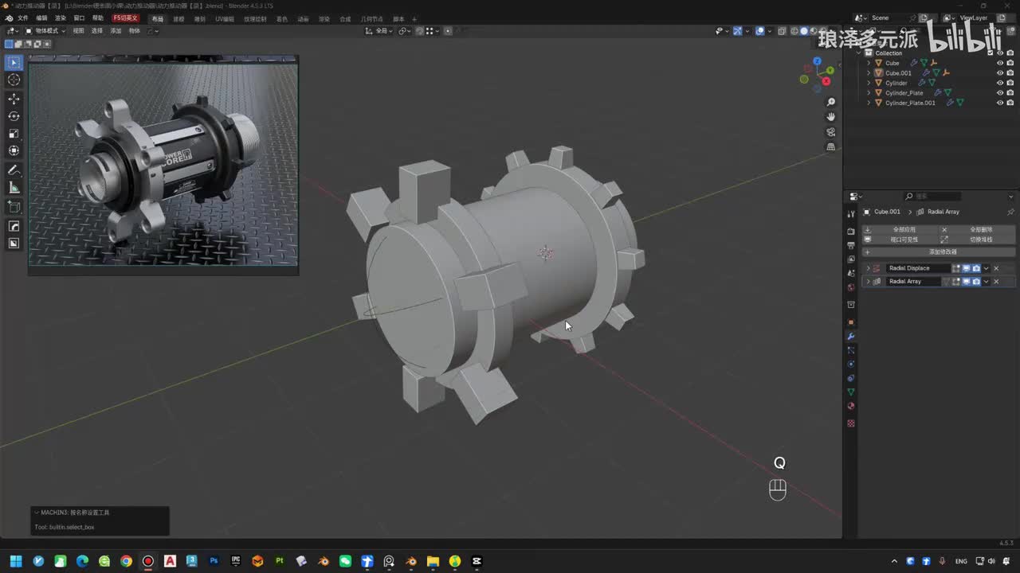Select the Move tool in left toolbar
This screenshot has height=573, width=1020.
click(x=14, y=99)
